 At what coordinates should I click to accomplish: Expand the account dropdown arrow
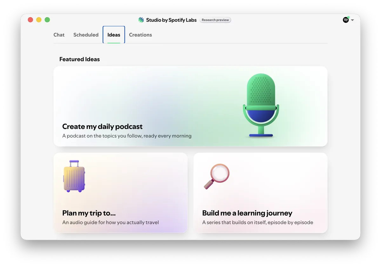352,20
